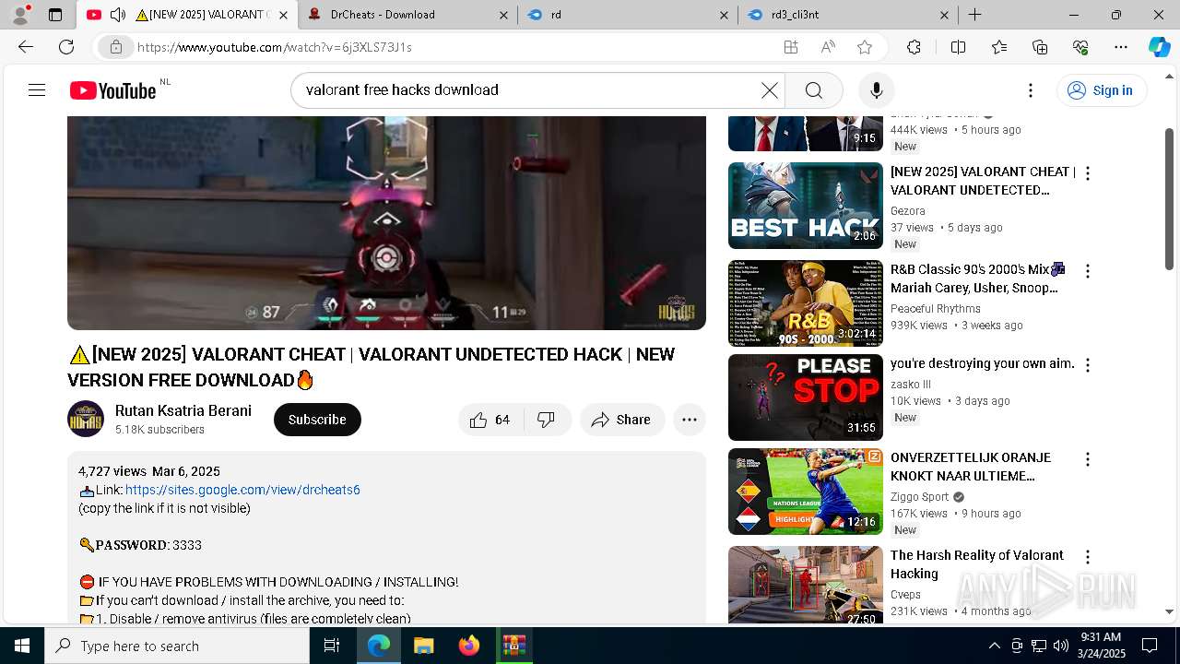
Task: Click the browser address bar URL
Action: pos(275,47)
